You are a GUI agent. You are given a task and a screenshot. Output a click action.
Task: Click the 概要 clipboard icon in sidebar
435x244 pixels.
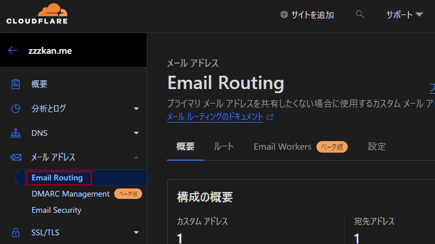point(16,84)
